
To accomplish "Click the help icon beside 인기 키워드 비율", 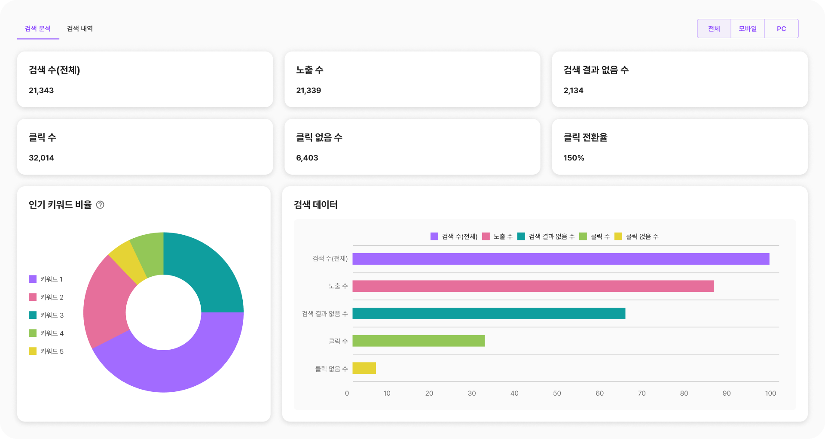I will pyautogui.click(x=100, y=205).
